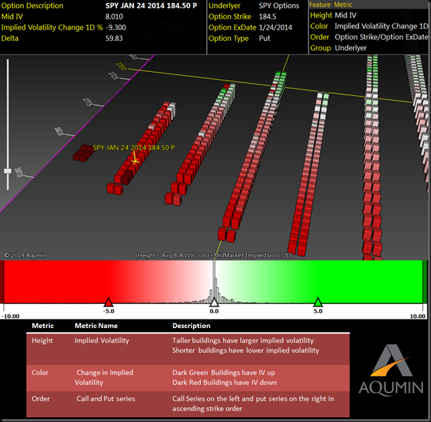
Task: Click the dark red small block cluster at far left
Action: (x=83, y=153)
